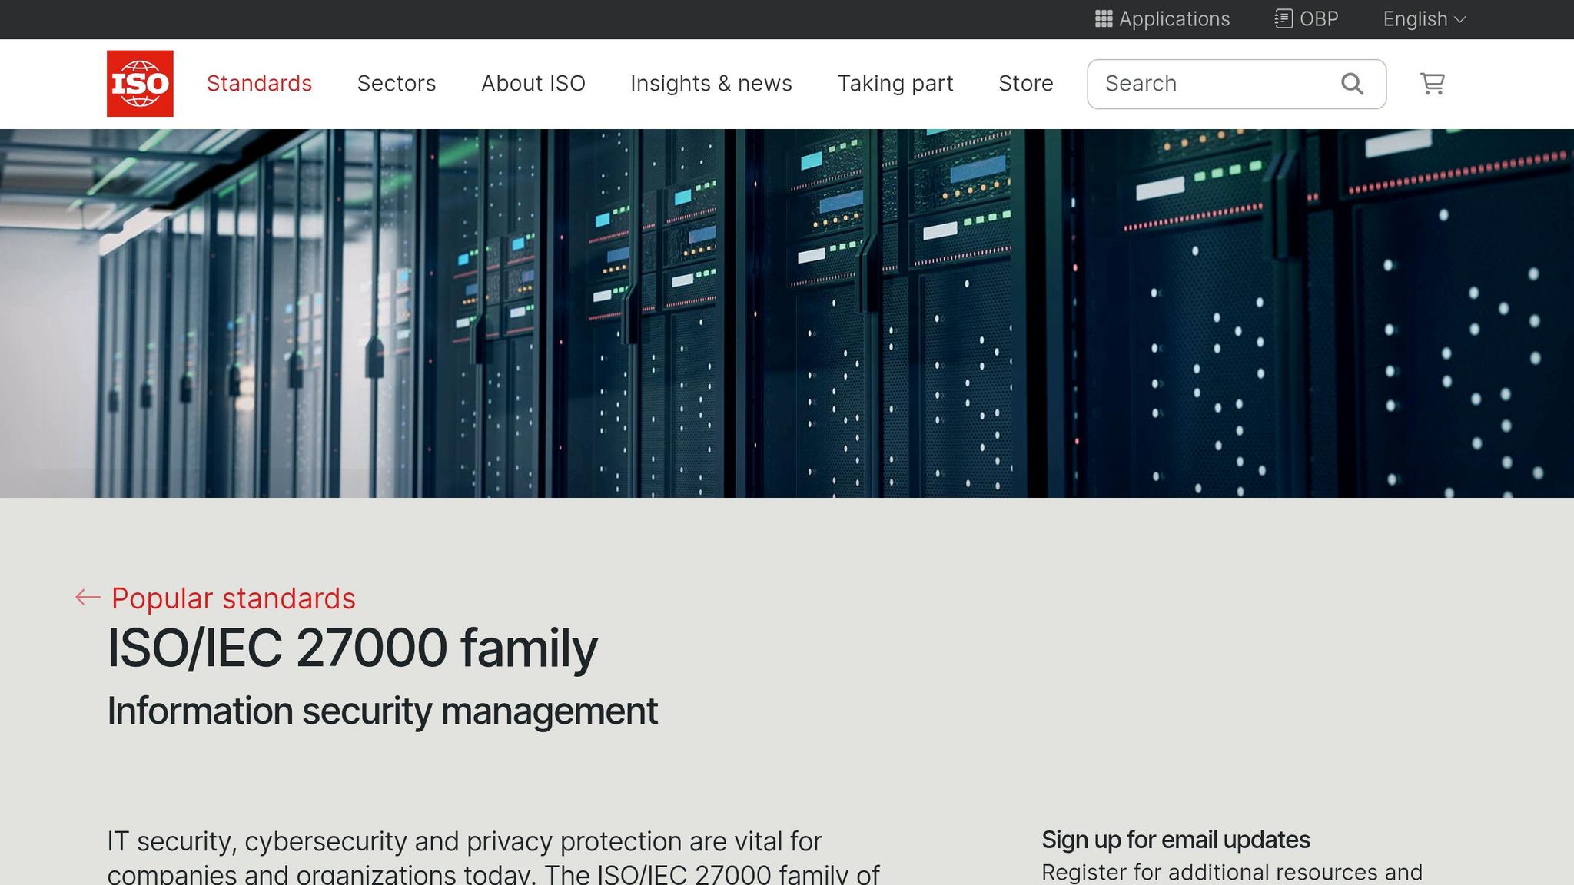Open the OBP platform link
This screenshot has width=1574, height=885.
[1307, 19]
